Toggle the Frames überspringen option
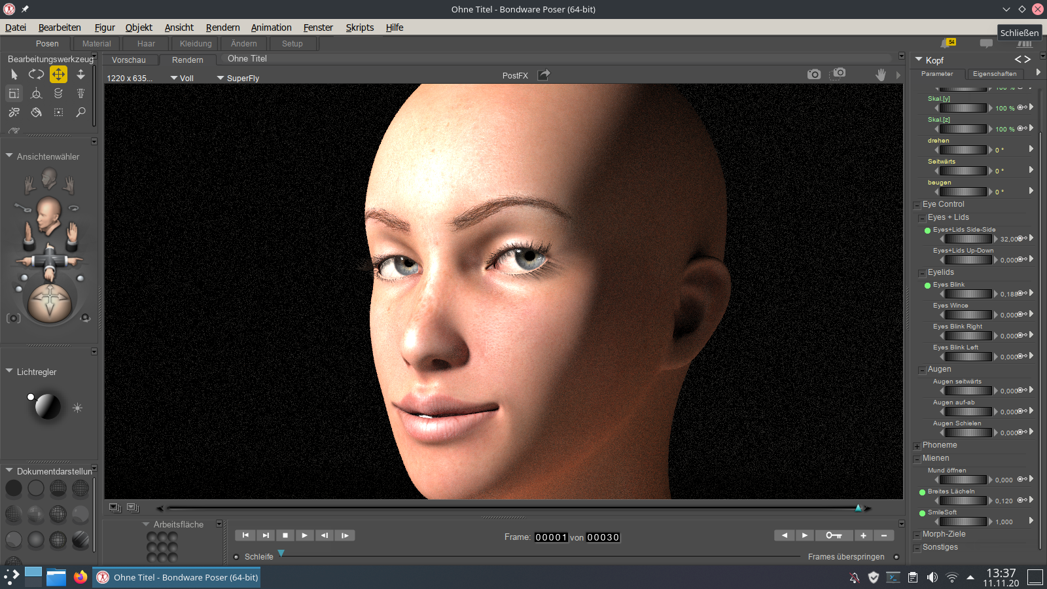 (x=896, y=557)
